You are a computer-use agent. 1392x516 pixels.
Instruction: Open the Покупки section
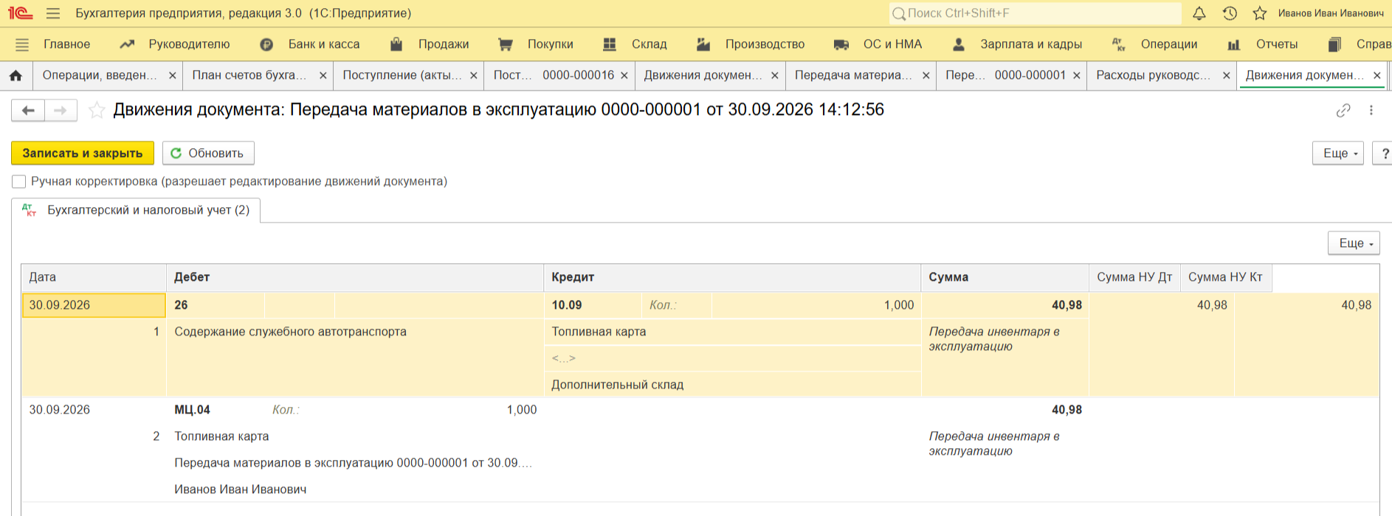[536, 44]
